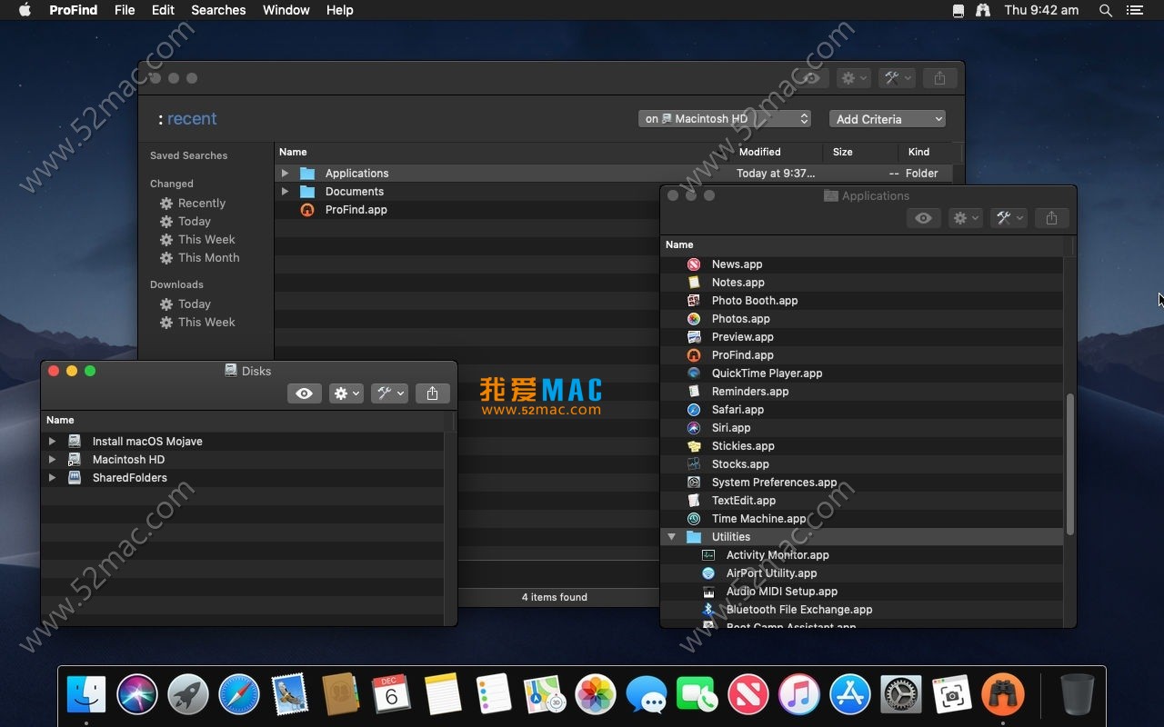The height and width of the screenshot is (727, 1164).
Task: Click the Preview.app icon
Action: tap(694, 336)
